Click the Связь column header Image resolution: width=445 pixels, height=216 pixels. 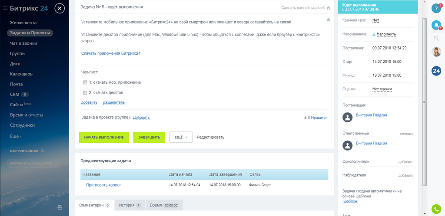pos(255,174)
